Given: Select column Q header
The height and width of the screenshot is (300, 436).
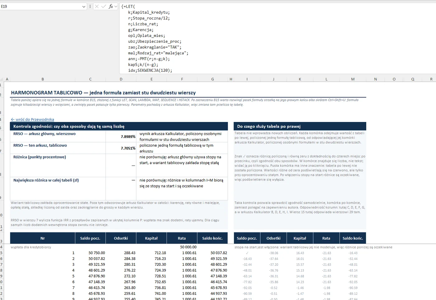Looking at the screenshot, I should pos(413,79).
